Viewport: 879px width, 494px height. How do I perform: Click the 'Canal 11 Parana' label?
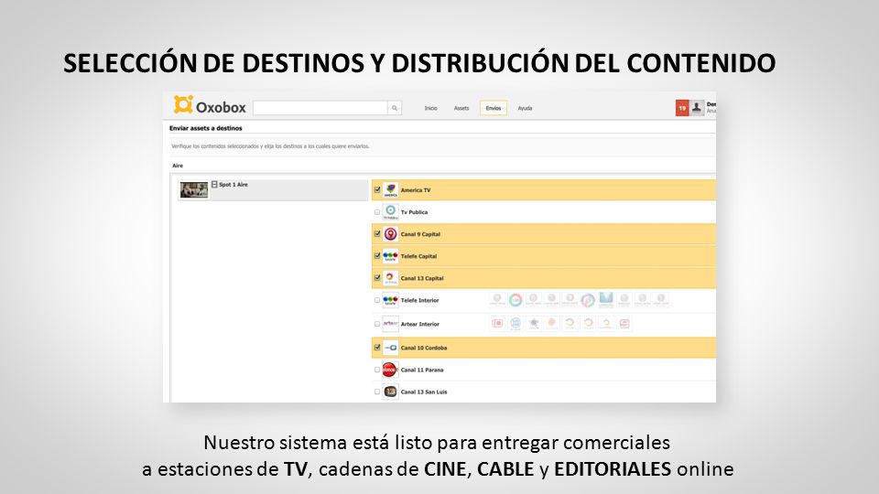(422, 370)
